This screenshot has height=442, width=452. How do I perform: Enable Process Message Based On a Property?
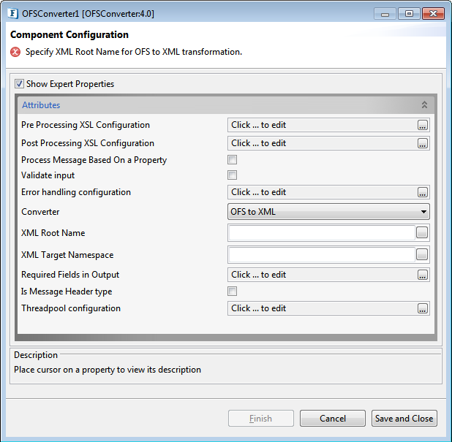232,159
